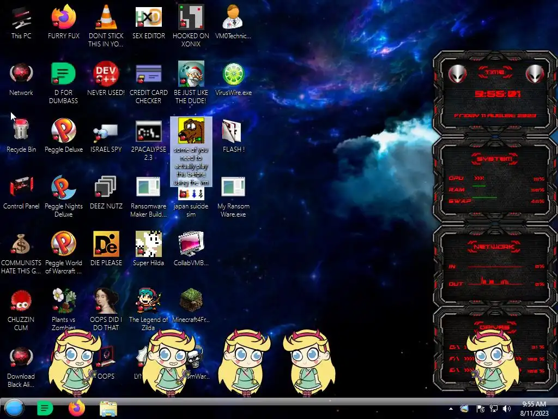Click the Action Center flag tray icon
The height and width of the screenshot is (419, 558).
pos(480,409)
